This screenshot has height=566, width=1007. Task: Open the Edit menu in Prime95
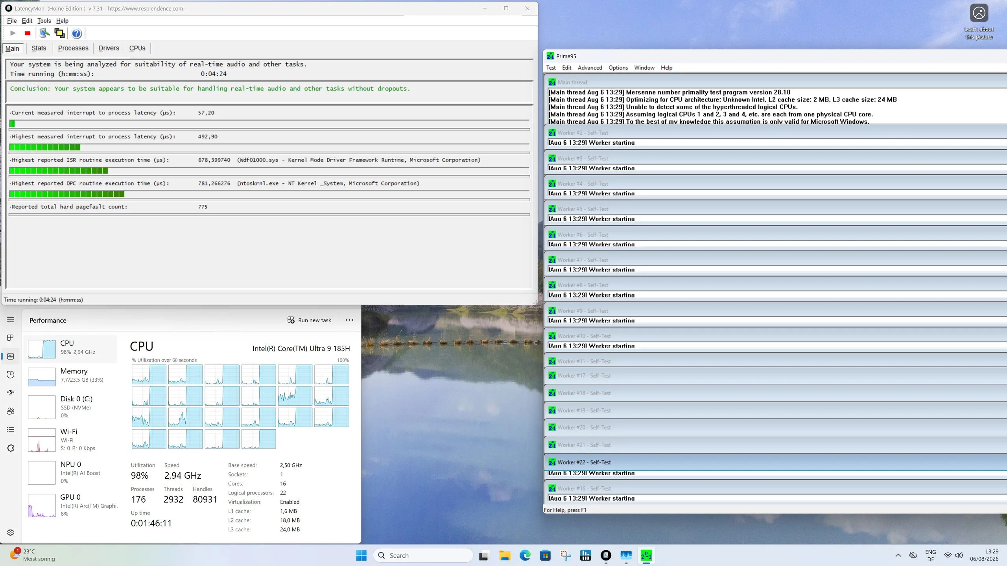(566, 68)
